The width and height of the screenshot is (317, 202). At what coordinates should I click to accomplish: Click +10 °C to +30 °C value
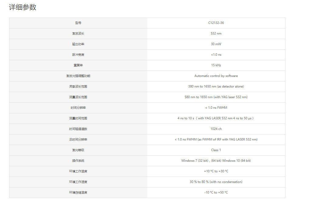tap(216, 171)
